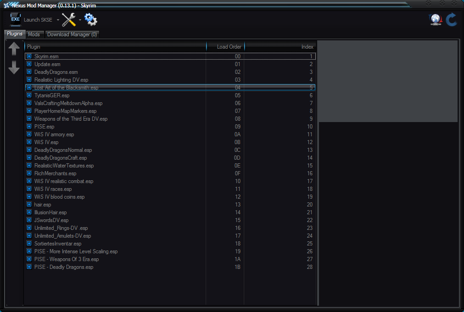
Task: Expand the tools dropdown arrow
Action: (80, 20)
